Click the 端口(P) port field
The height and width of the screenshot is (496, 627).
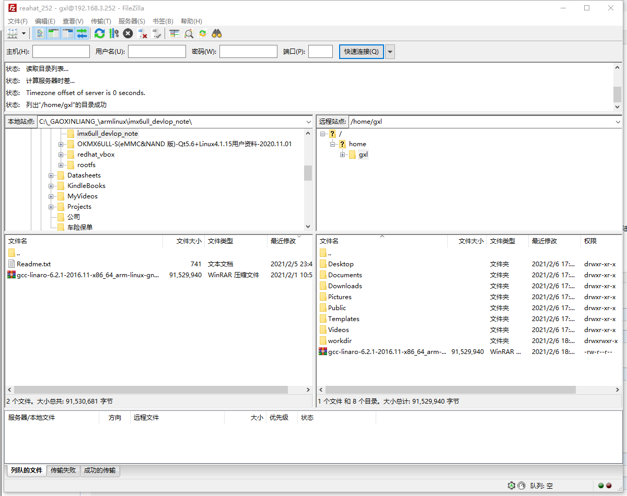(x=320, y=51)
